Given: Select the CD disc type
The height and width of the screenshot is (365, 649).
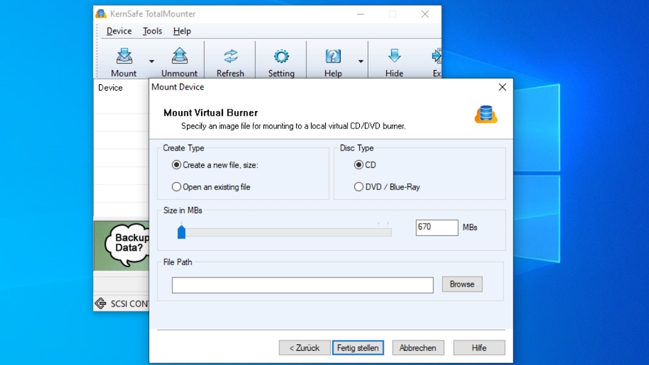Looking at the screenshot, I should click(x=359, y=165).
